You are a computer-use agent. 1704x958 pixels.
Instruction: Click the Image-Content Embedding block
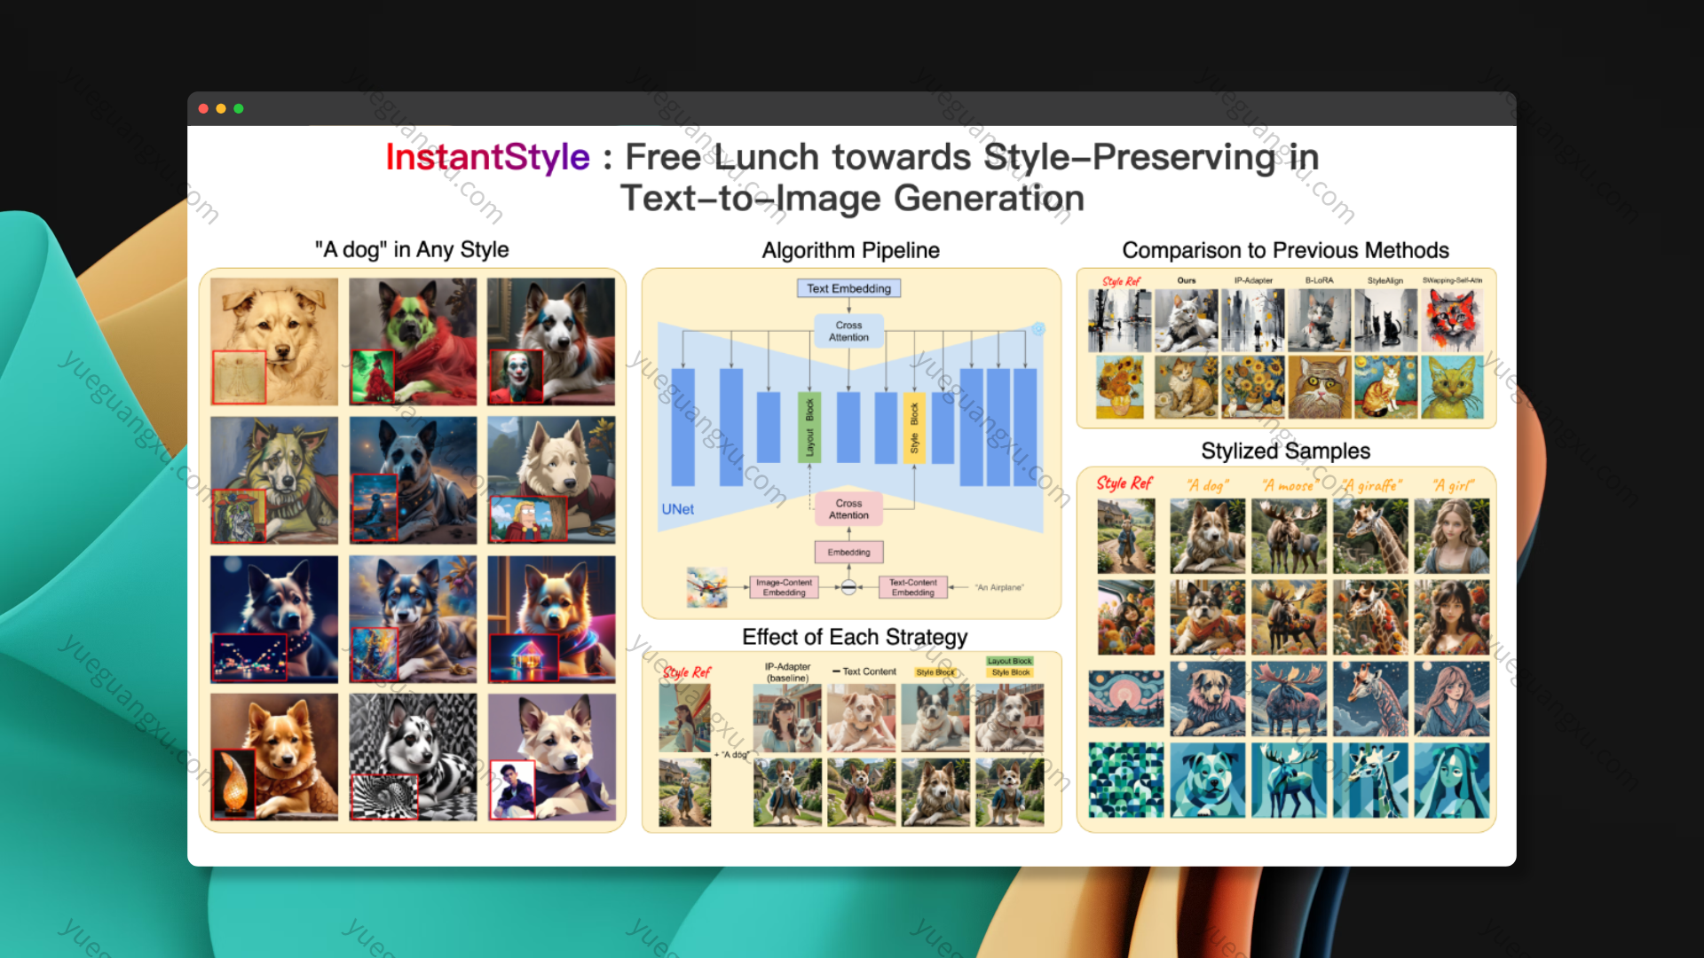(x=785, y=586)
